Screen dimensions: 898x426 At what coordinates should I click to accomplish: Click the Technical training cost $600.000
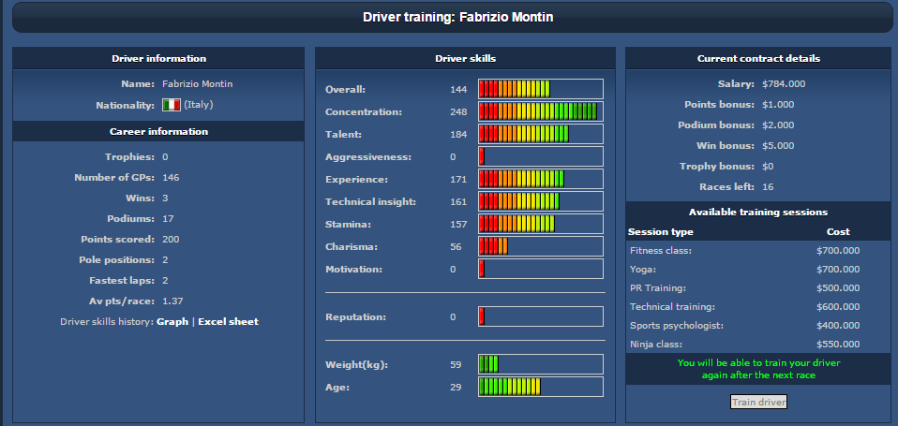pos(838,307)
